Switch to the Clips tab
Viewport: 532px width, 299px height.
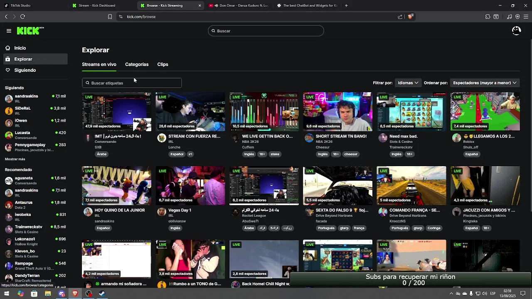pyautogui.click(x=163, y=64)
